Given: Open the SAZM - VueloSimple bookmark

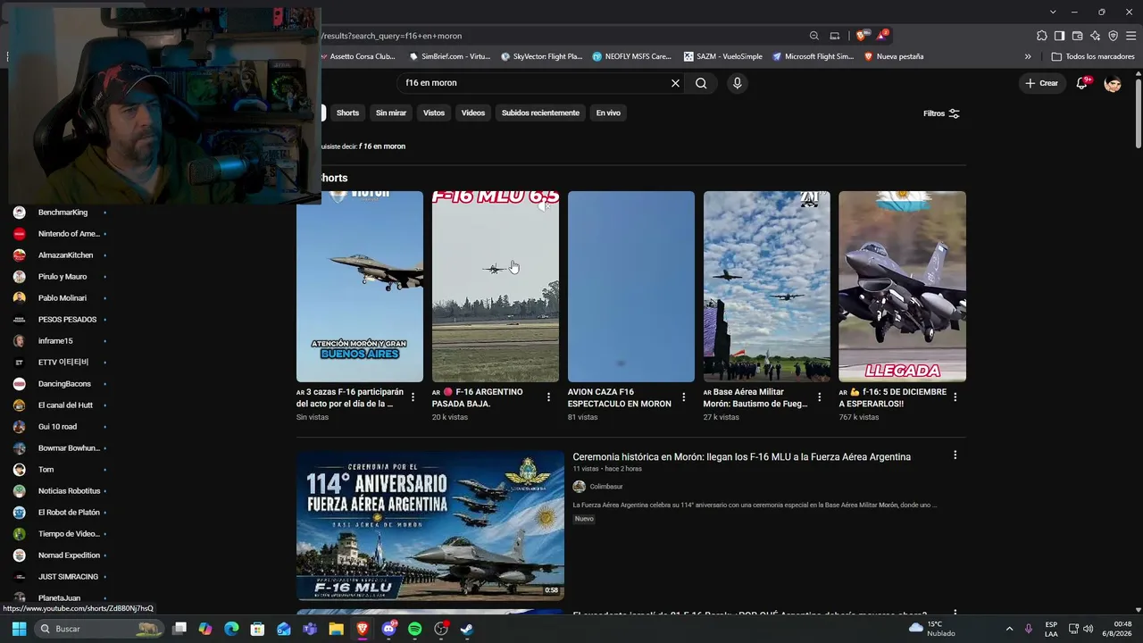Looking at the screenshot, I should 723,56.
